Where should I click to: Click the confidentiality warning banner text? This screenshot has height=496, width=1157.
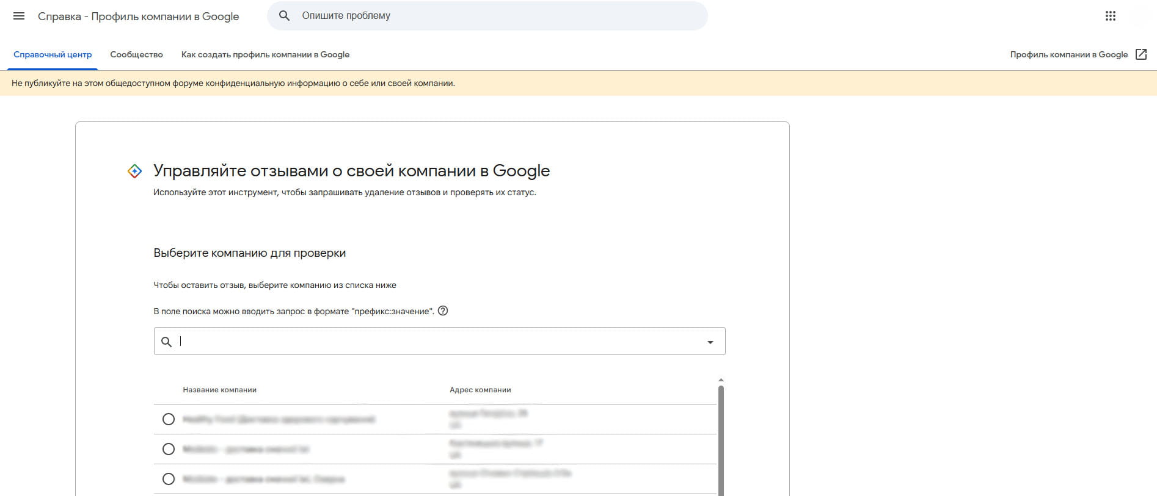point(233,83)
